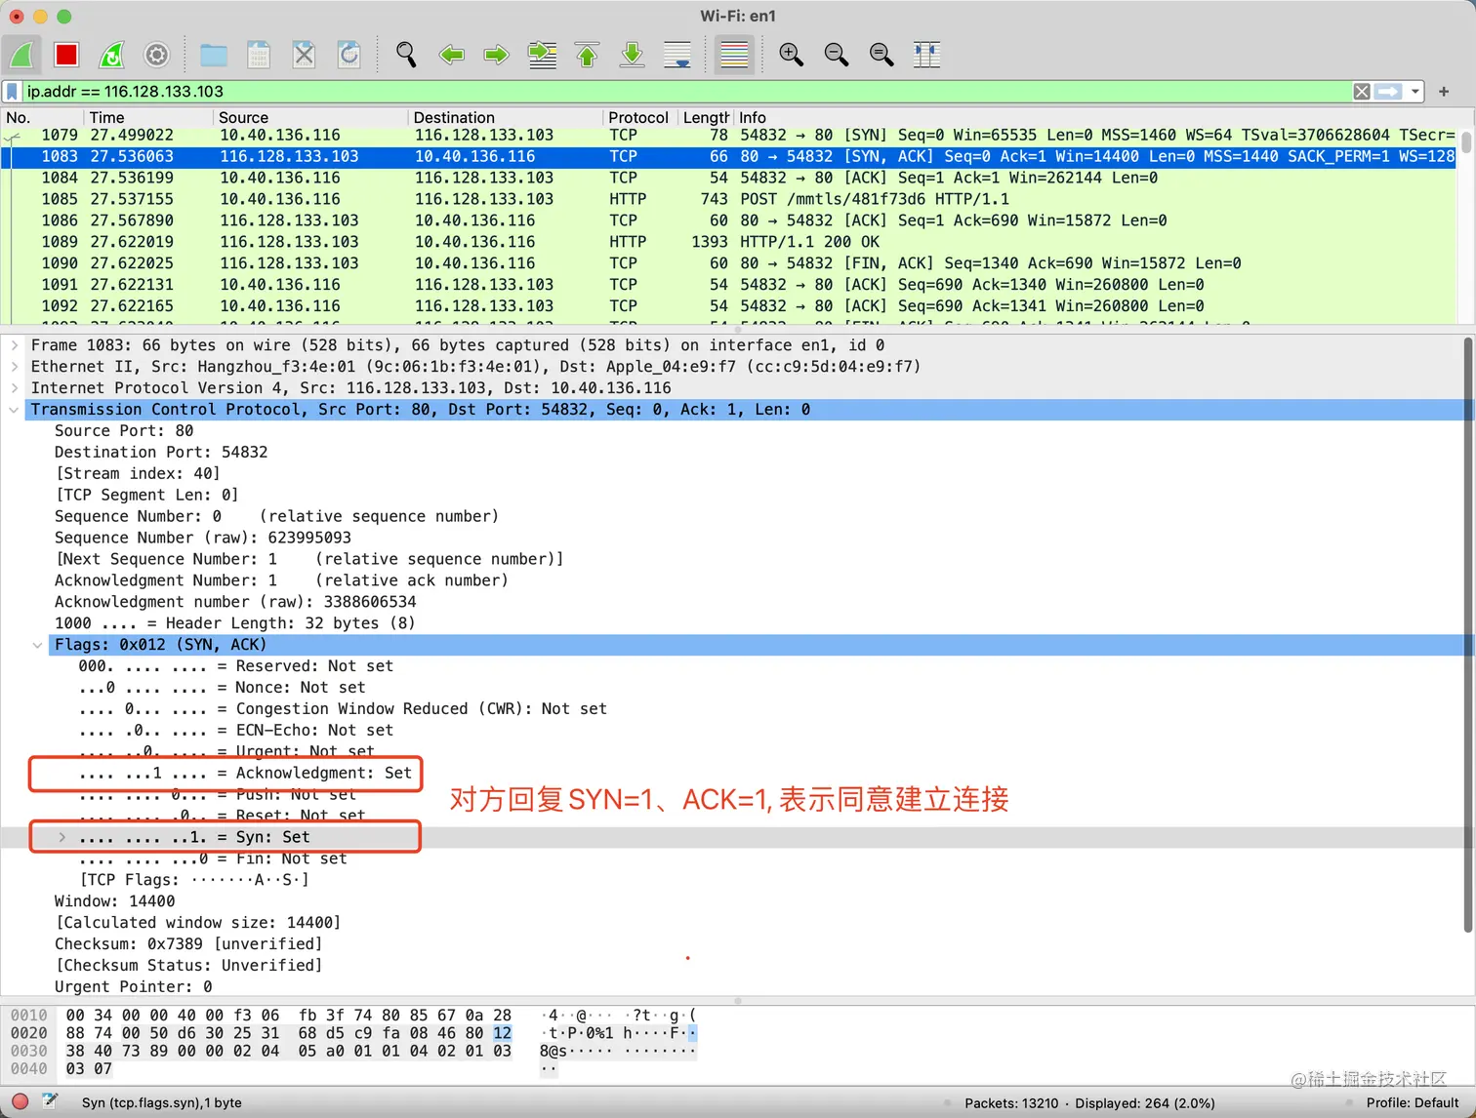Click packet details vertical scrollbar
Screen dimensions: 1476x1118
[x=1468, y=634]
